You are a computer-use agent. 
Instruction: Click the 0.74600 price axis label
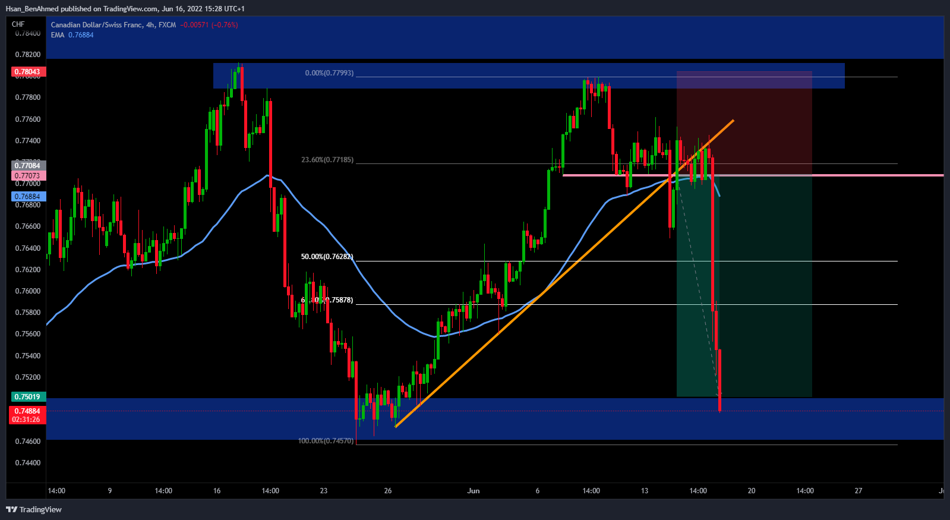tap(28, 442)
